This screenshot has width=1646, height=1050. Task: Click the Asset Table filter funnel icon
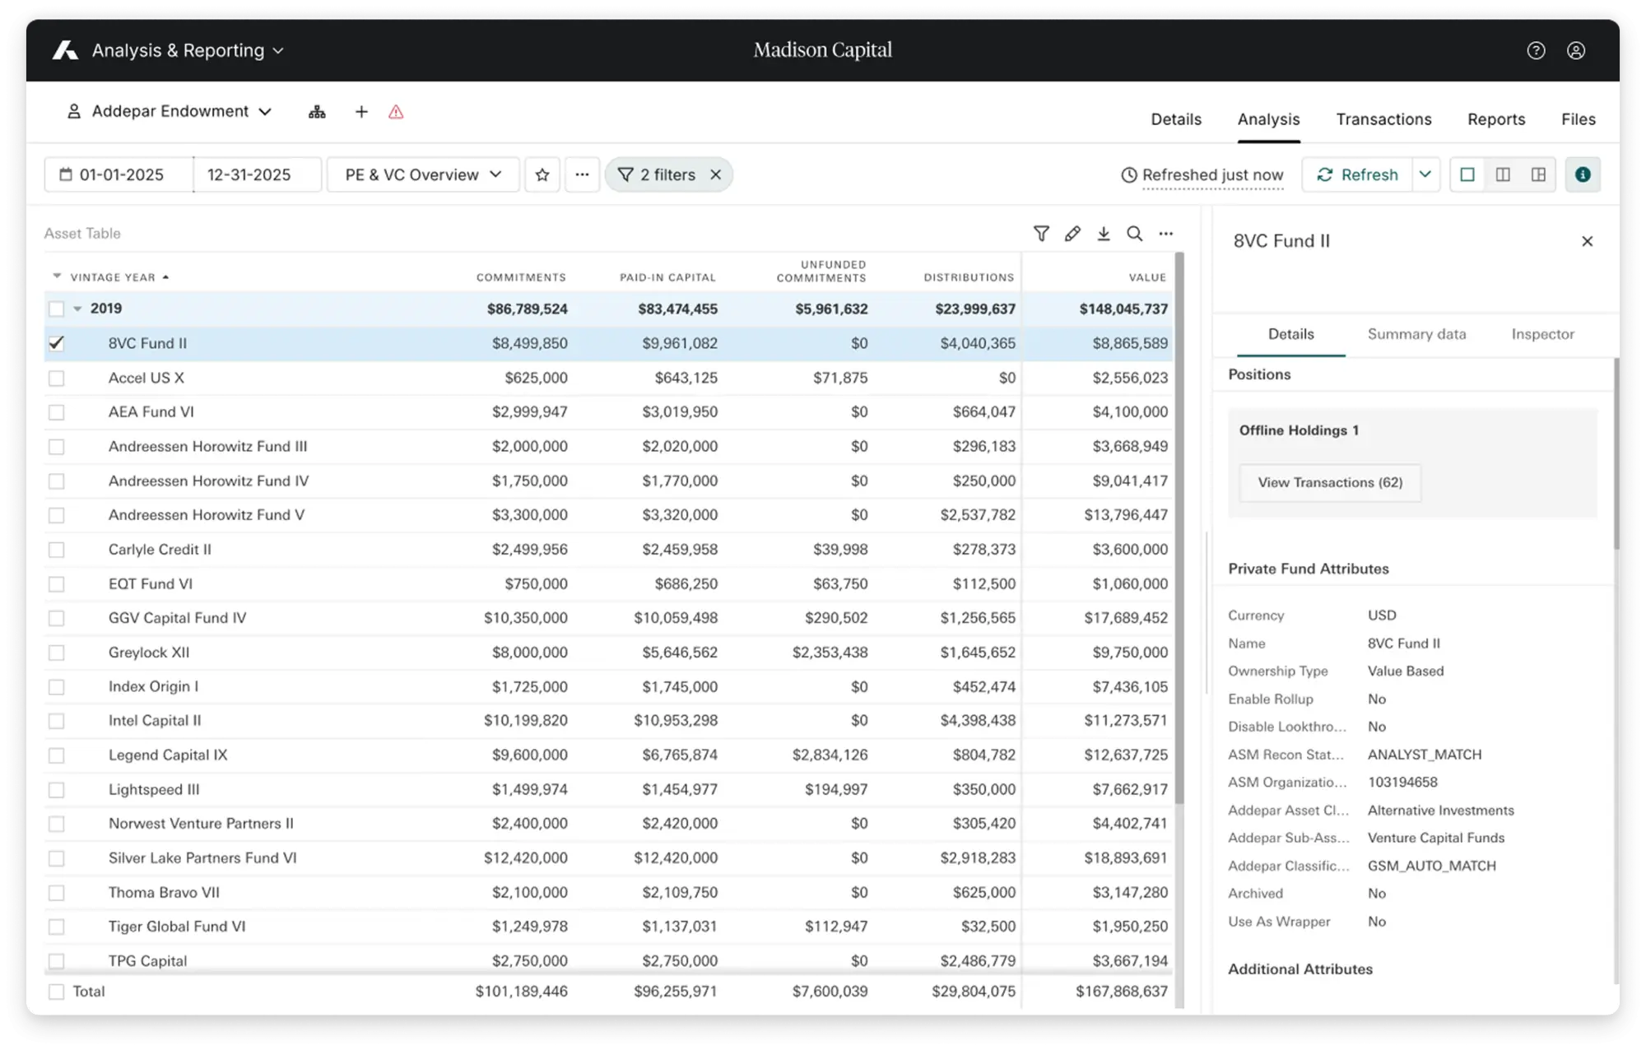coord(1041,234)
